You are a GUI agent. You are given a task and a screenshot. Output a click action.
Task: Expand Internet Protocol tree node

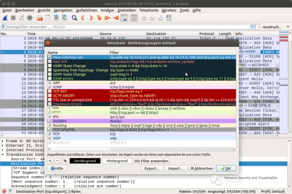pyautogui.click(x=3, y=150)
